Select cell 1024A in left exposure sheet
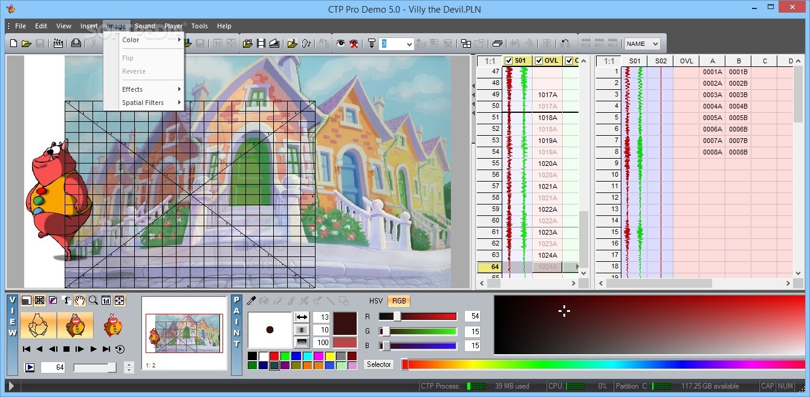The image size is (810, 397). (548, 267)
